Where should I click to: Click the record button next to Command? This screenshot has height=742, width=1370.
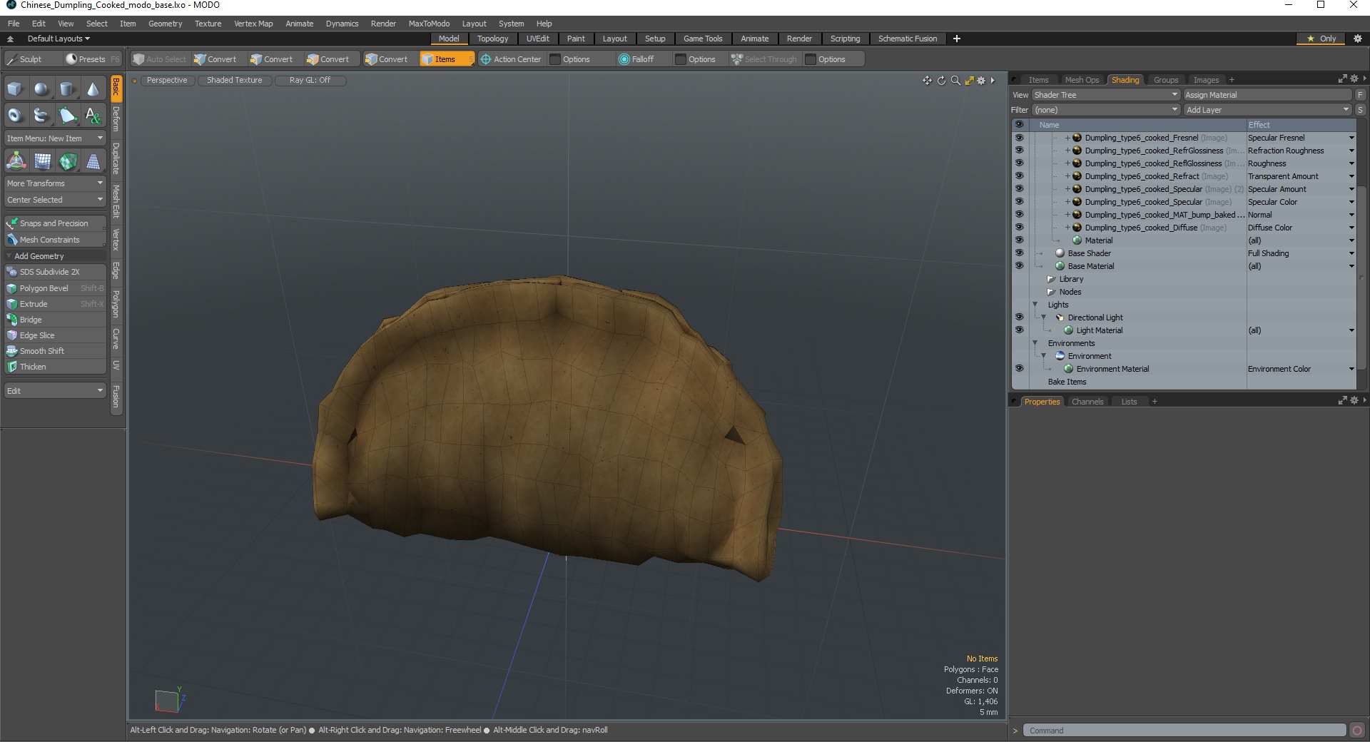(x=1357, y=731)
